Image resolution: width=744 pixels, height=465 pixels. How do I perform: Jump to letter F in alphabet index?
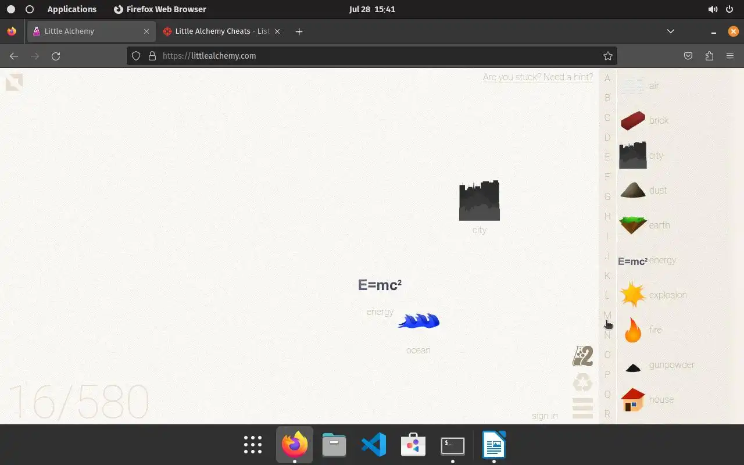click(607, 177)
